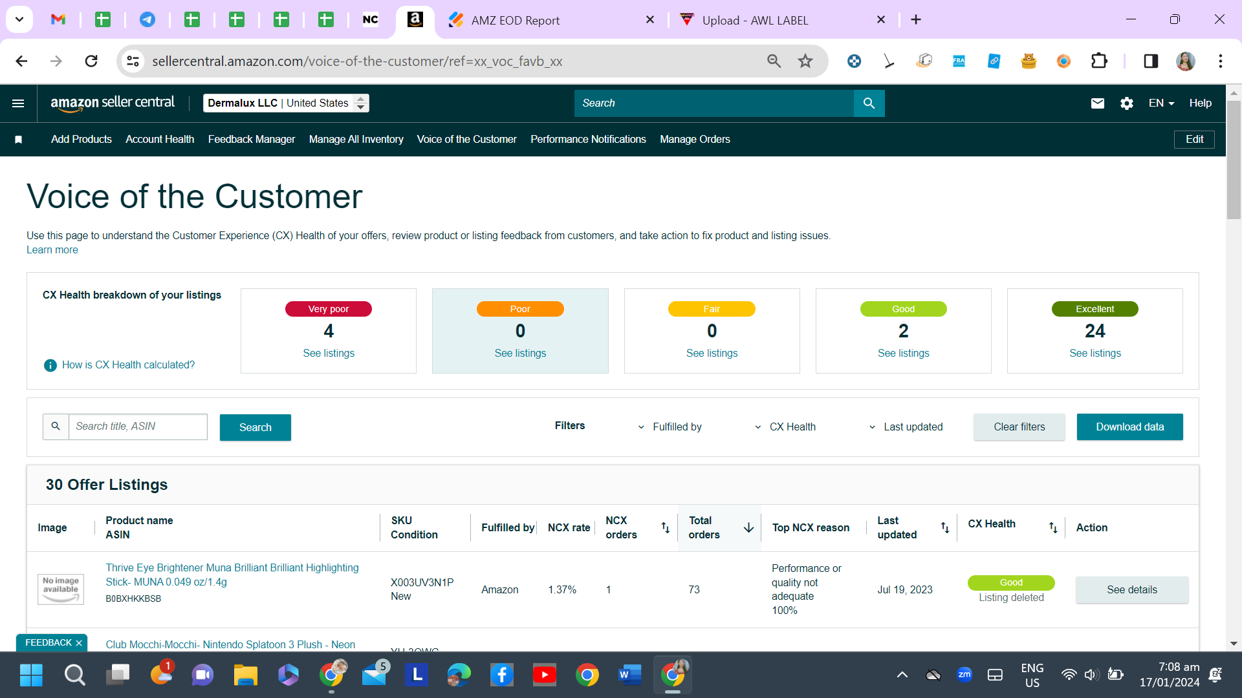Sort by CX Health column arrows
This screenshot has height=698, width=1242.
pyautogui.click(x=1053, y=528)
